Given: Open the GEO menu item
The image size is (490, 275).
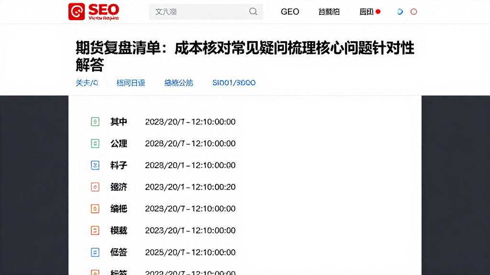Looking at the screenshot, I should click(x=290, y=11).
